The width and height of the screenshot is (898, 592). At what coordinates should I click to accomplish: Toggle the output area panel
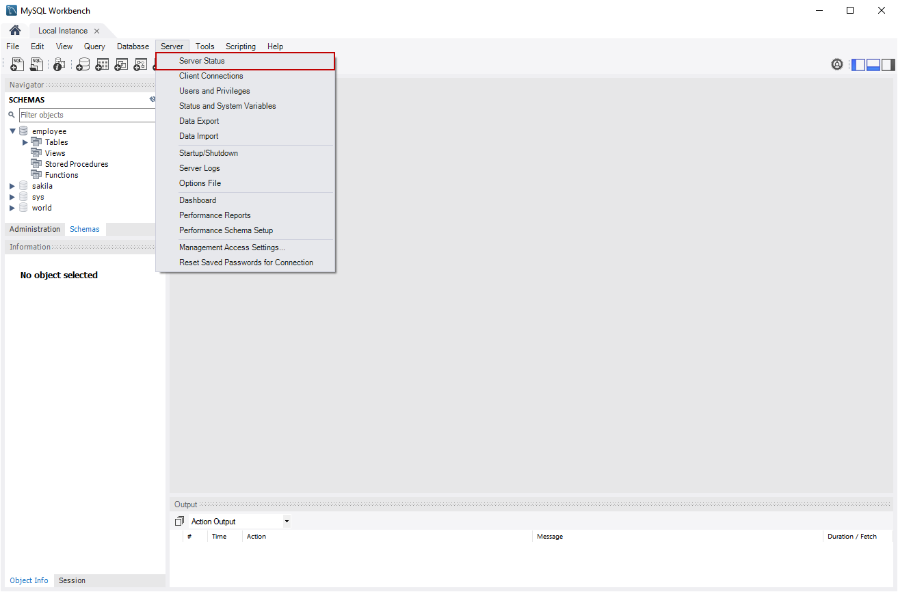(873, 64)
